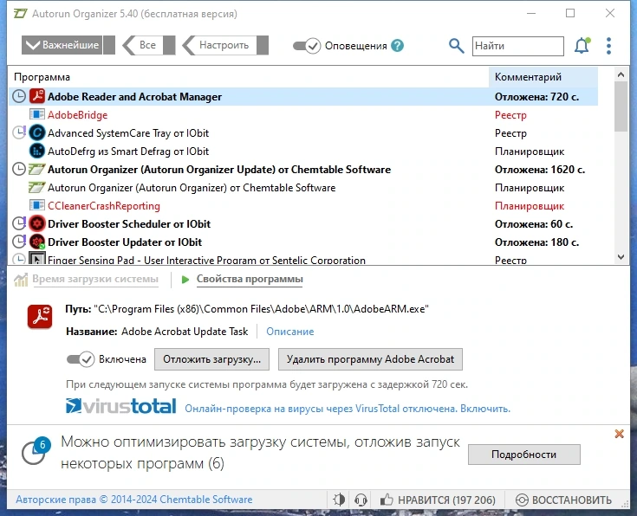Viewport: 637px width, 516px height.
Task: Click the Отложена: 60 с. comment cell
Action: [533, 224]
